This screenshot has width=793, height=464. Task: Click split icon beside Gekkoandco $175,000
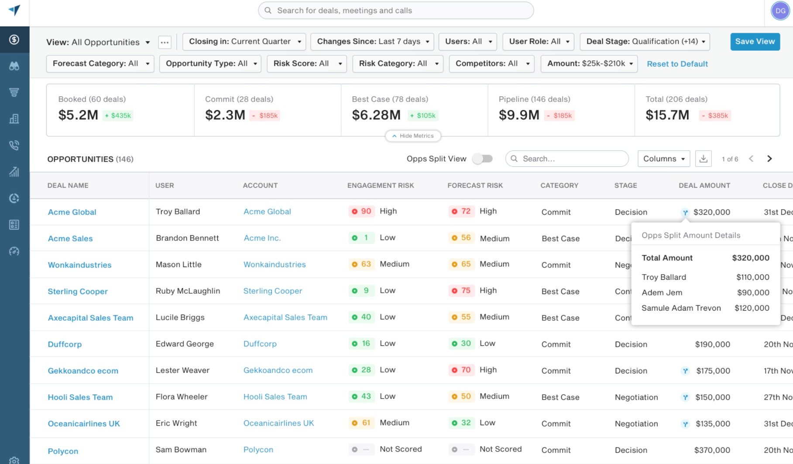685,371
